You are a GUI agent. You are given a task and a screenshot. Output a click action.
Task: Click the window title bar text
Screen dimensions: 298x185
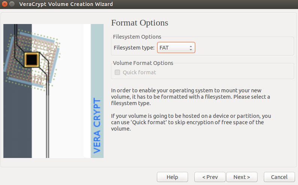point(66,4)
